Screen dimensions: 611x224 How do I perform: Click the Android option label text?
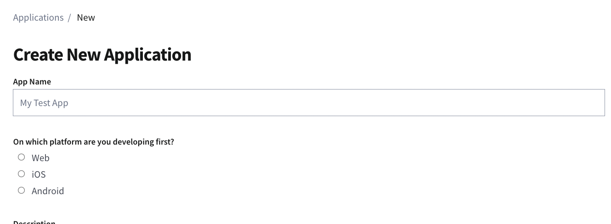pos(48,191)
